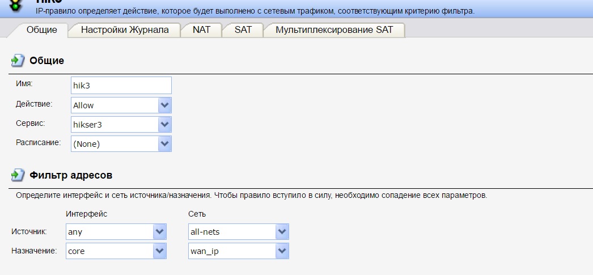Open source interface dropdown arrow
The image size is (593, 275).
coord(160,232)
